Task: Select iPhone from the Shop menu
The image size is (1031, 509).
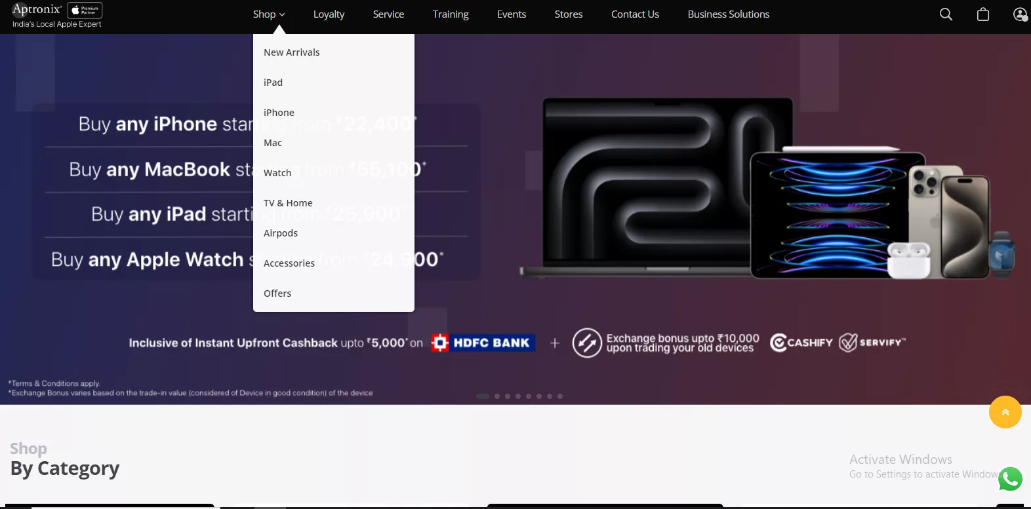Action: coord(279,113)
